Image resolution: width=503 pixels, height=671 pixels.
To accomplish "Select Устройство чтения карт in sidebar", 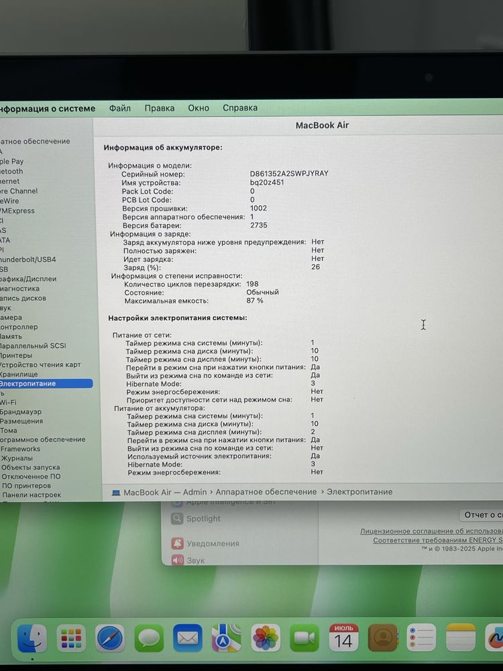I will (x=40, y=364).
